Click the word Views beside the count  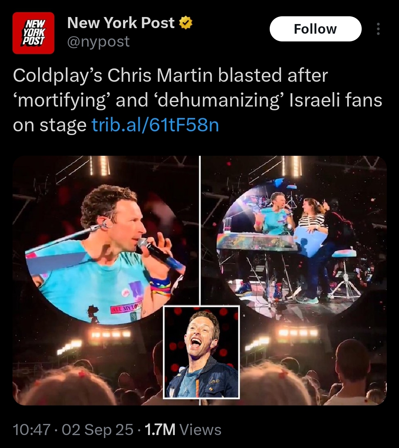(x=200, y=430)
